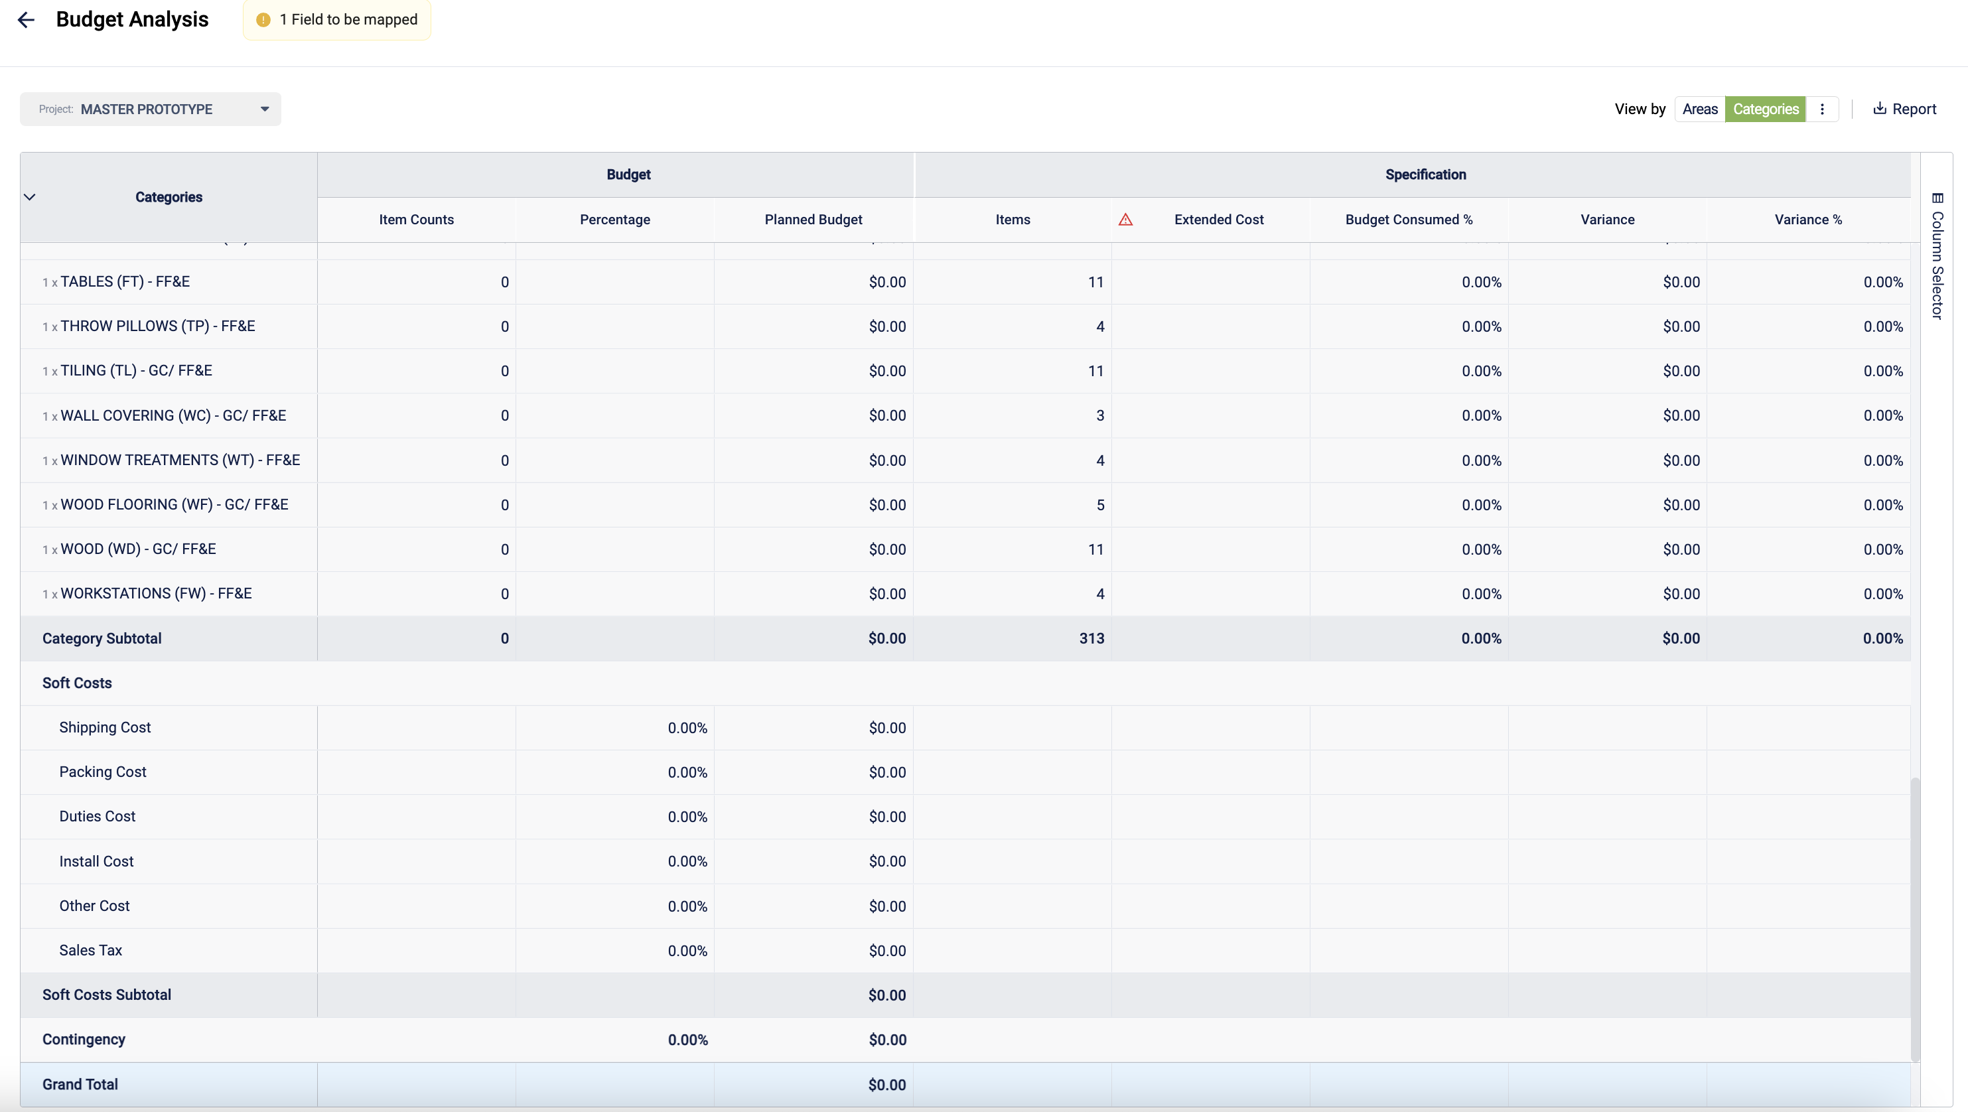This screenshot has height=1112, width=1968.
Task: Edit the Contingency percentage cell
Action: (x=615, y=1040)
